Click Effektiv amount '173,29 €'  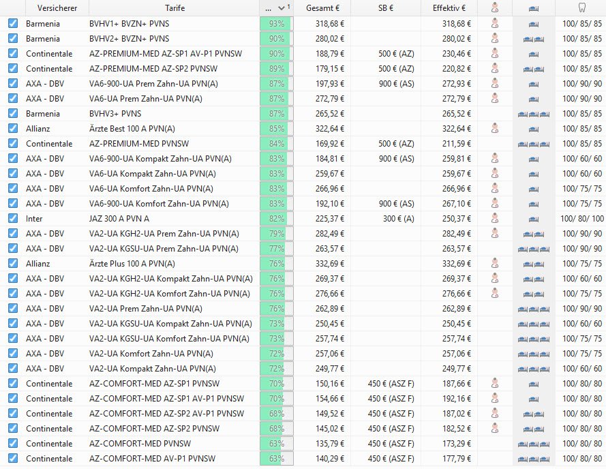tap(457, 444)
